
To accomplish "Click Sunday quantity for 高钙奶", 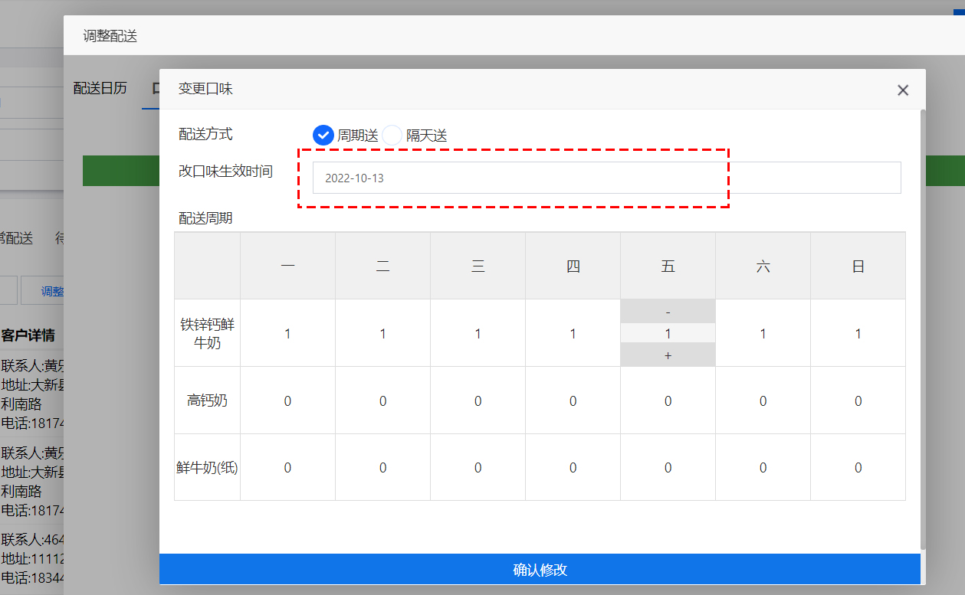I will 858,400.
